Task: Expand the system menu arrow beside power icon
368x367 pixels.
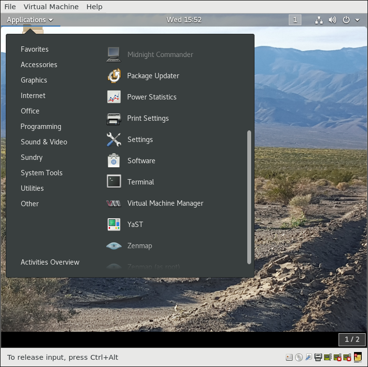Action: pyautogui.click(x=357, y=20)
